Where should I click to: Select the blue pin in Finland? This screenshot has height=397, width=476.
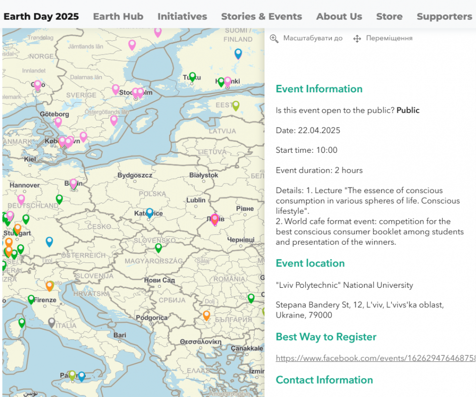[238, 54]
